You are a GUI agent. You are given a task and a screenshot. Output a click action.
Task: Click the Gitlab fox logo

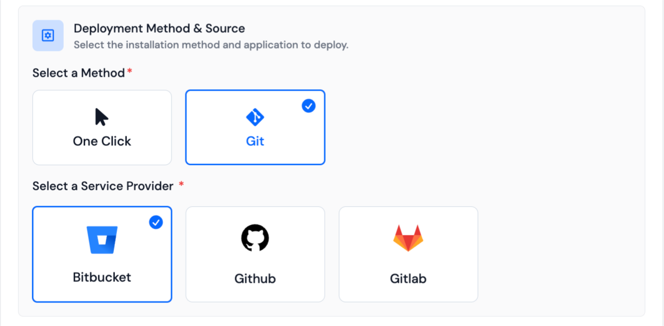[x=408, y=238]
